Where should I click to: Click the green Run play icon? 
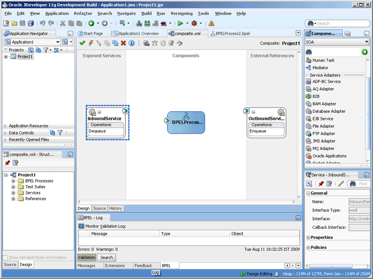(x=181, y=23)
